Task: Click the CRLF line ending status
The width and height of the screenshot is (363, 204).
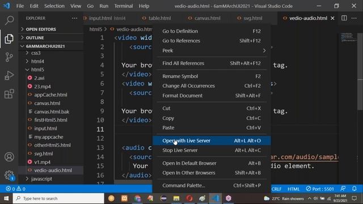Action: (x=276, y=189)
